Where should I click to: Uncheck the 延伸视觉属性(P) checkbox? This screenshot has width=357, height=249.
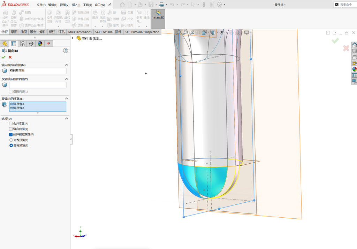(x=11, y=134)
